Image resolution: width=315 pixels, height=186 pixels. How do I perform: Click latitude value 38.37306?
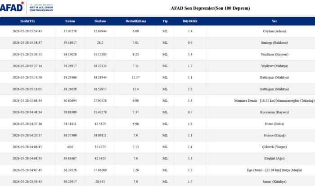pos(70,135)
